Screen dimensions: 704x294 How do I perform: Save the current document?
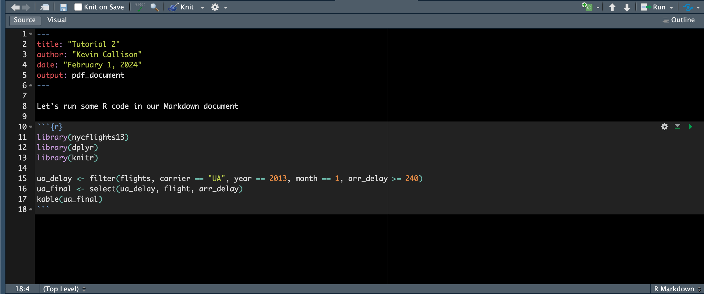[x=63, y=7]
